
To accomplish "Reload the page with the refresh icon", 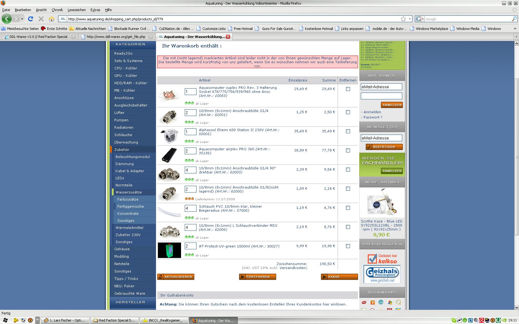I will click(31, 19).
